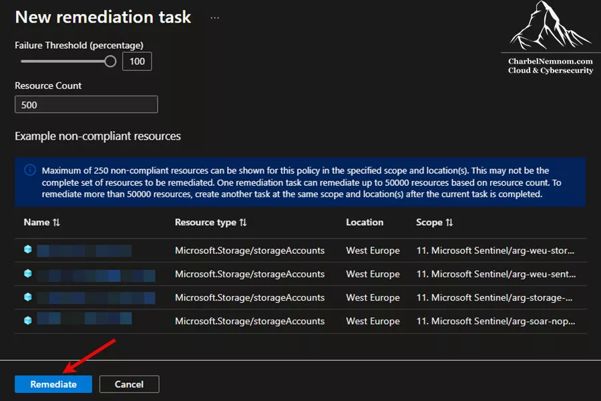Sort the table by Scope column
Viewport: 601px width, 401px height.
click(434, 222)
